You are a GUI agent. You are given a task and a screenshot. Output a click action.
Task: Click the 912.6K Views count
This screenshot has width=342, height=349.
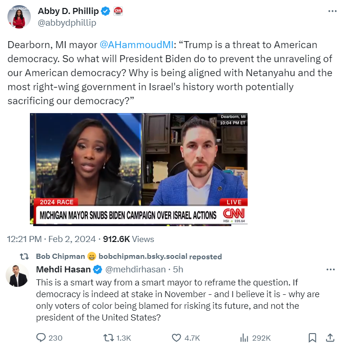pos(128,239)
